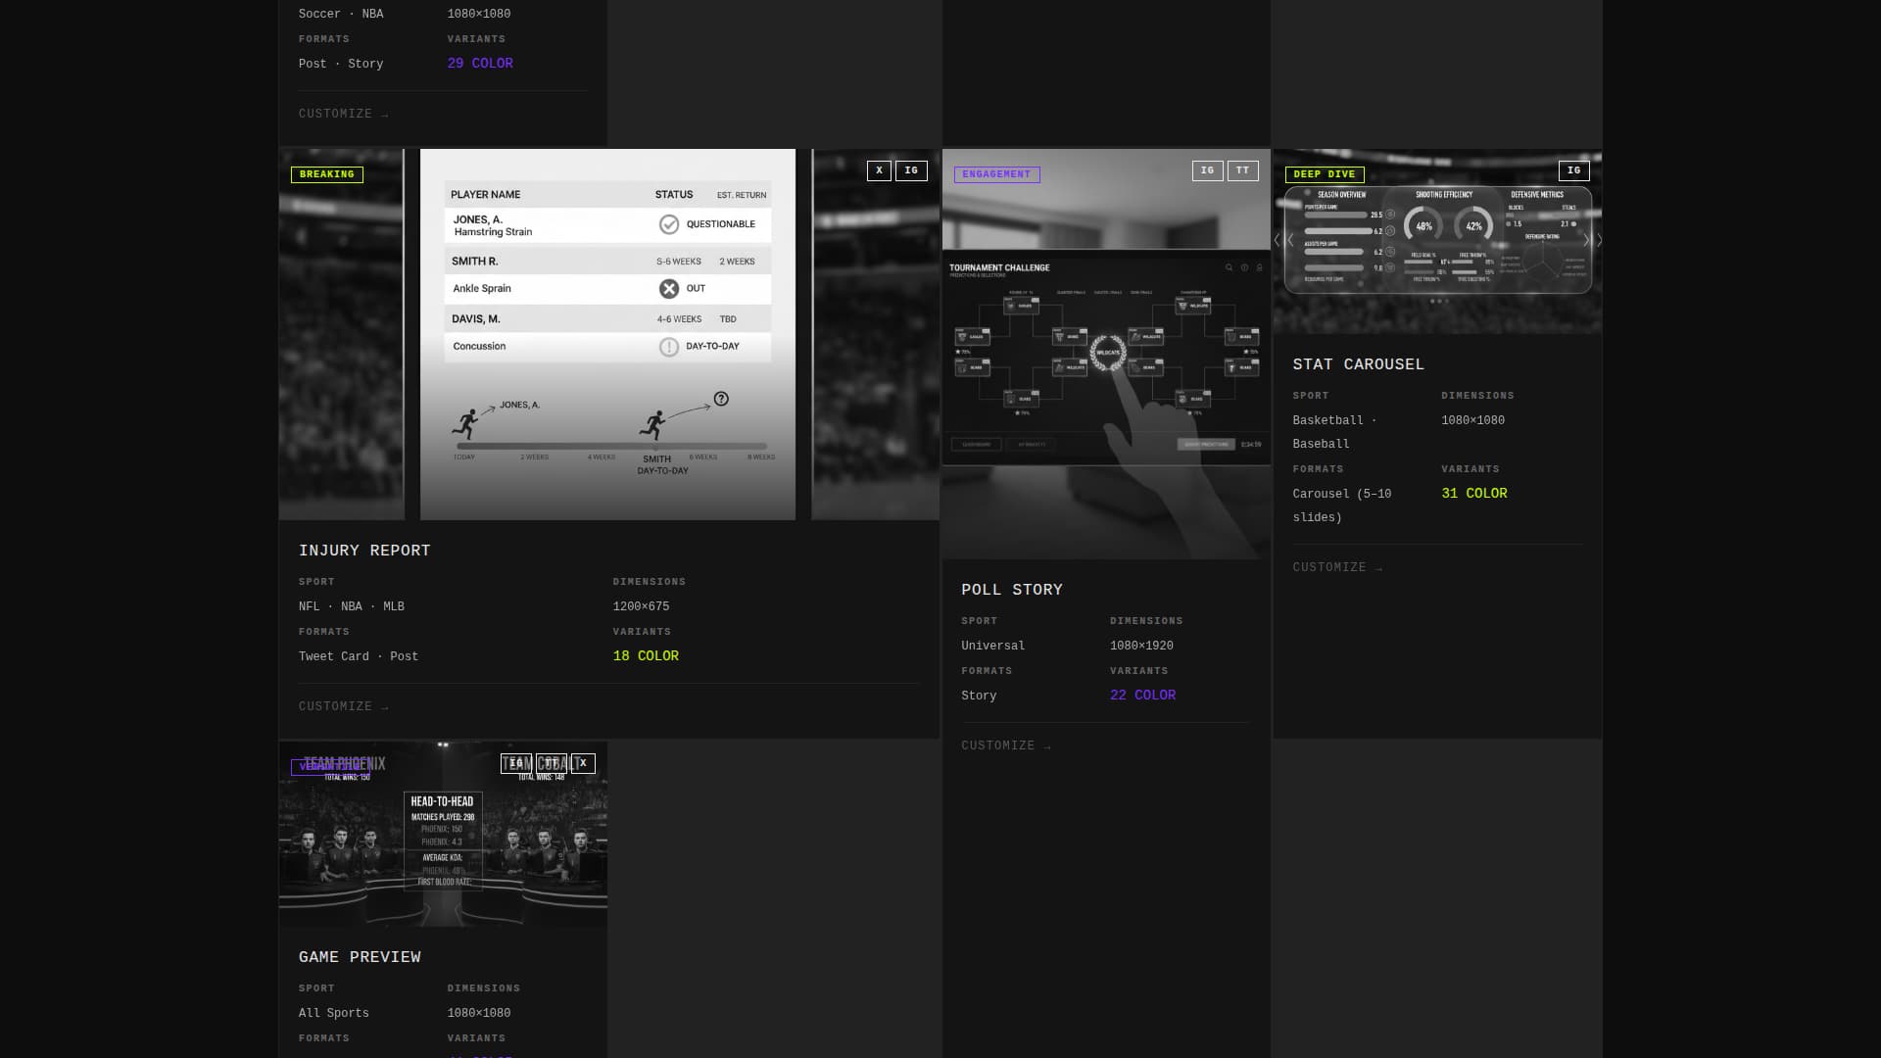
Task: Select the IG tag on the Poll Story card
Action: coord(1207,170)
